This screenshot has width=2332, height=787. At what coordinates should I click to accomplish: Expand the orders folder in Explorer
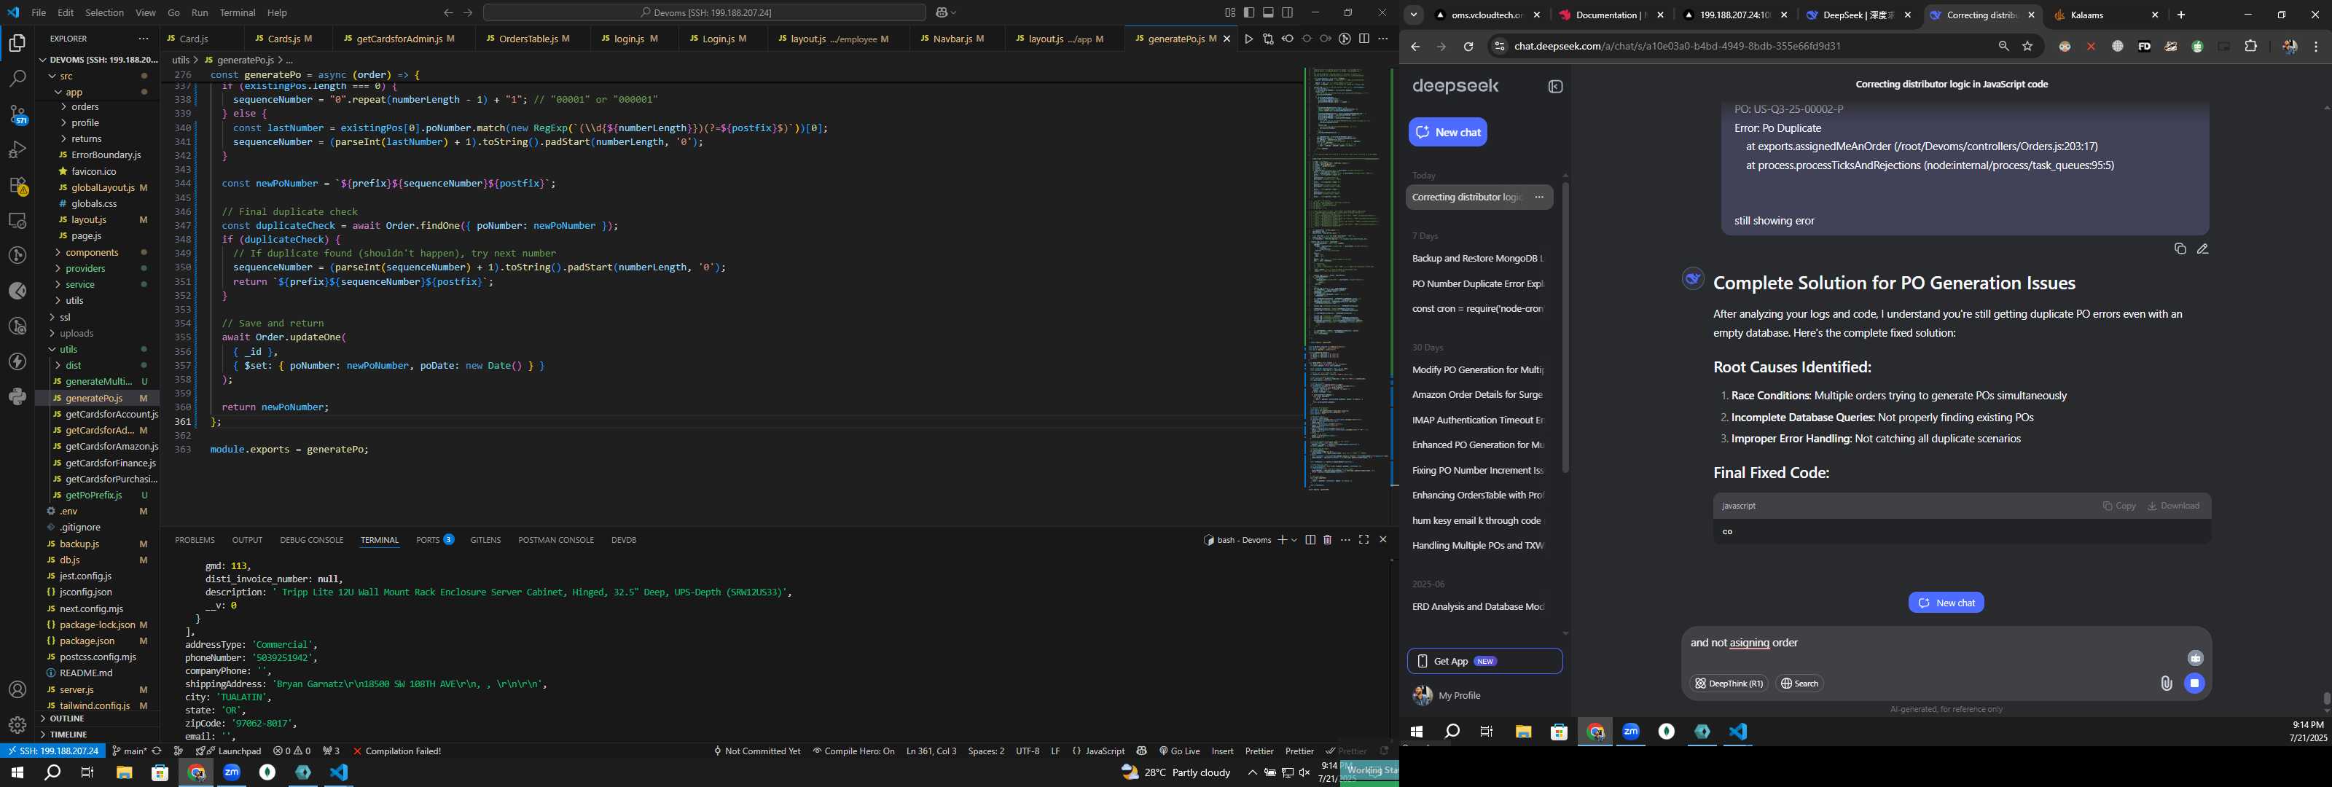pyautogui.click(x=85, y=107)
